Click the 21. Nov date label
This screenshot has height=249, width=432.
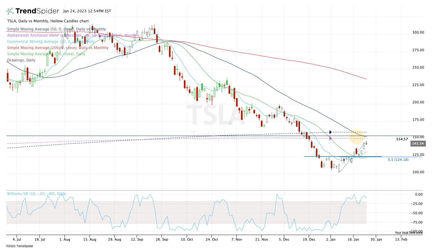(262, 239)
